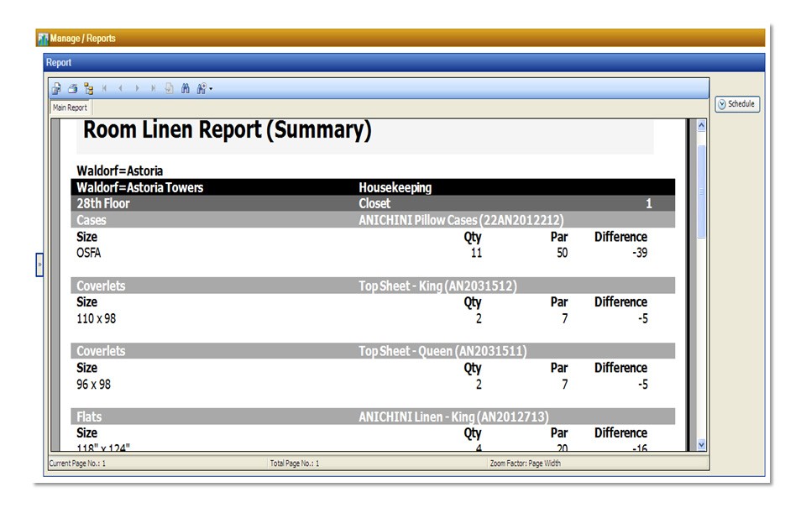Click the Manage / Reports title text
Image resolution: width=806 pixels, height=524 pixels.
pyautogui.click(x=83, y=39)
